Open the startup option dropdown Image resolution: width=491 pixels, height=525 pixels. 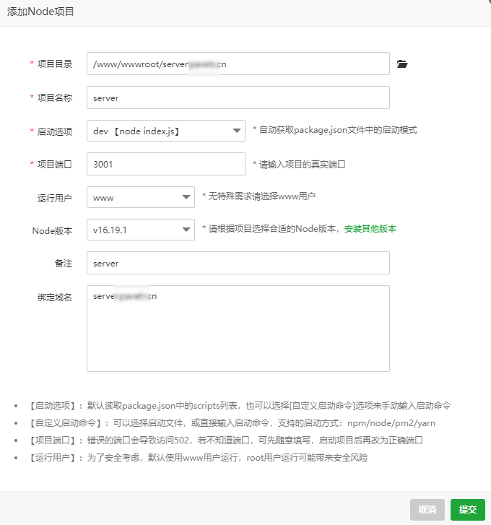165,131
